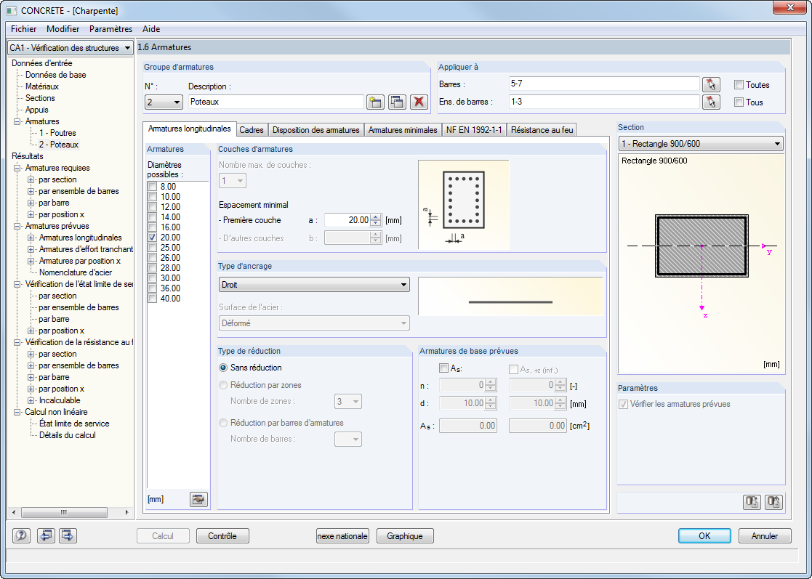
Task: Open the Type d'ancrage Droit dropdown
Action: [314, 285]
